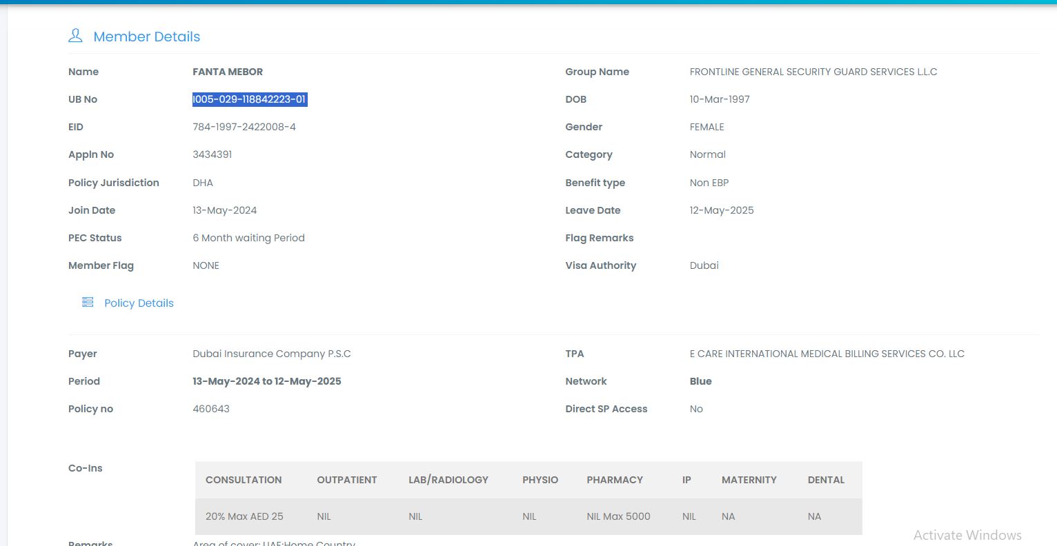Select the 20% Max AED 25 cell
This screenshot has height=546, width=1057.
tap(244, 516)
